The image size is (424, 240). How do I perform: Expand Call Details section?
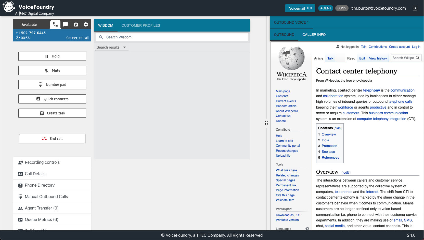click(x=52, y=174)
